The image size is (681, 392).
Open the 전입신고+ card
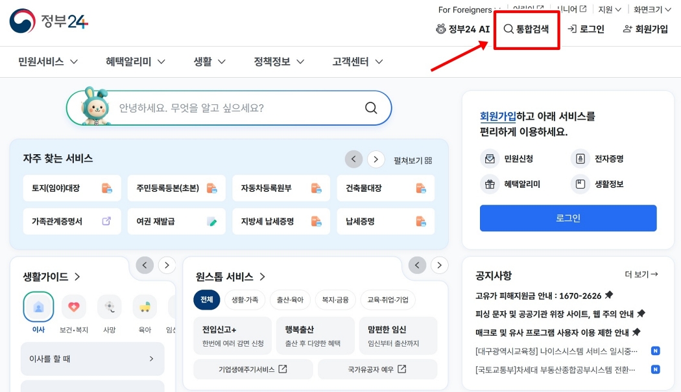coord(233,336)
